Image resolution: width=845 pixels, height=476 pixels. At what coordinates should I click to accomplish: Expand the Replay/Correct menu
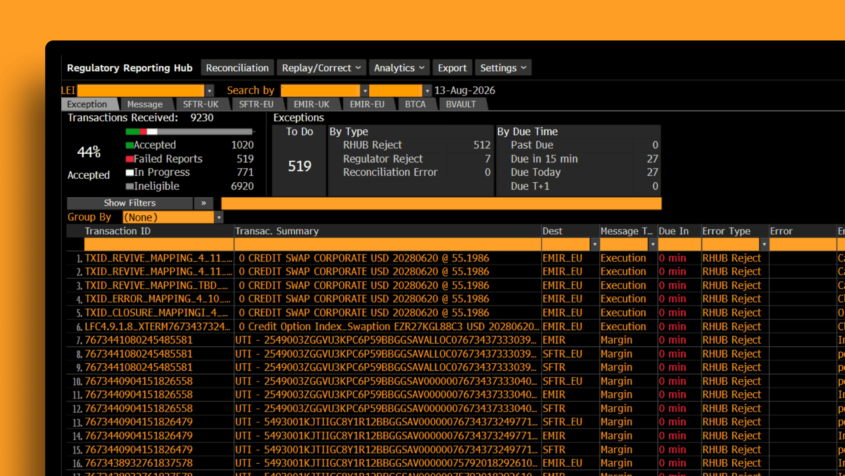coord(321,68)
